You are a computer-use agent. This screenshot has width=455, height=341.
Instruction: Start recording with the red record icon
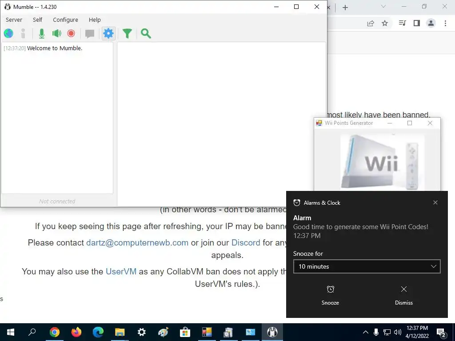[x=71, y=33]
